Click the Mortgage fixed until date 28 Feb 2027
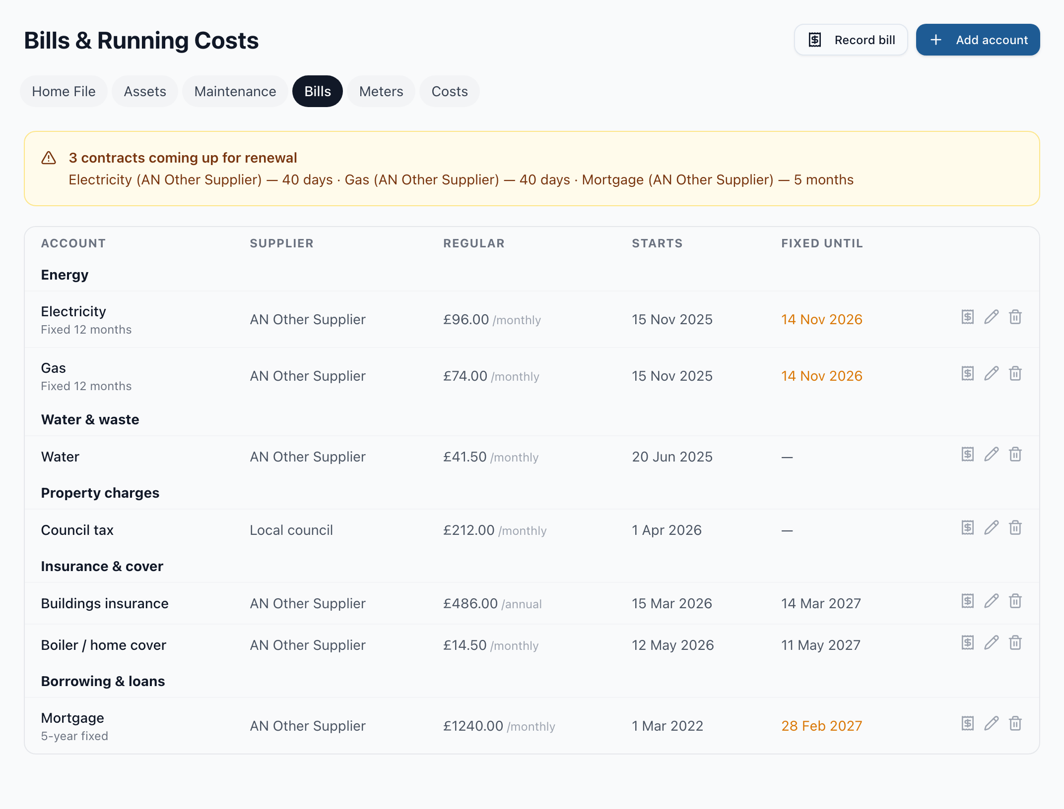 tap(822, 726)
